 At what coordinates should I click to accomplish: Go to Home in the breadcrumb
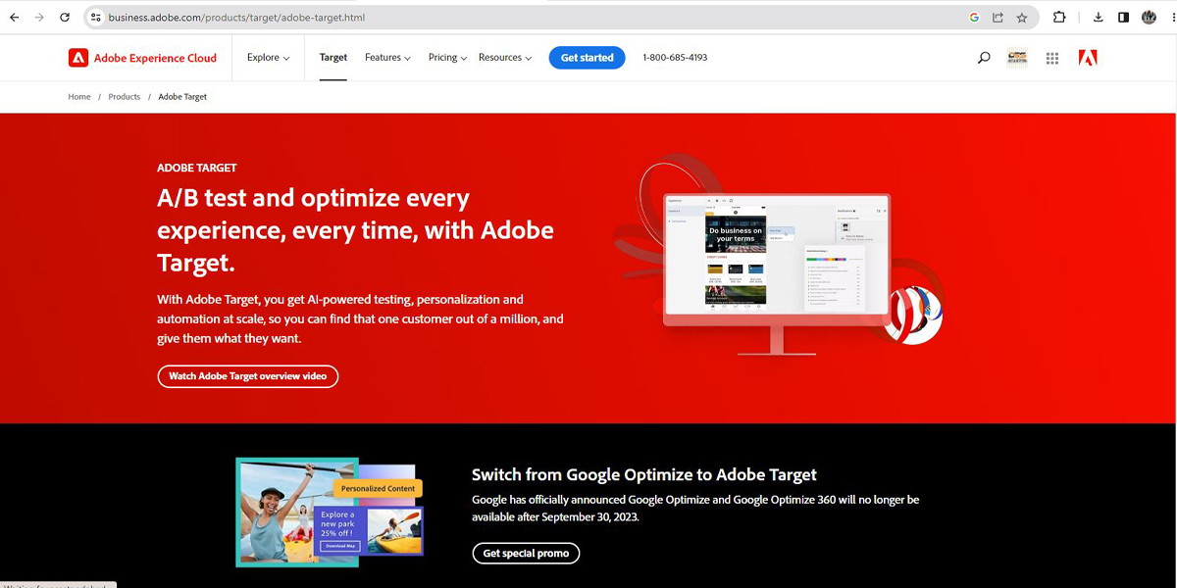pyautogui.click(x=79, y=97)
